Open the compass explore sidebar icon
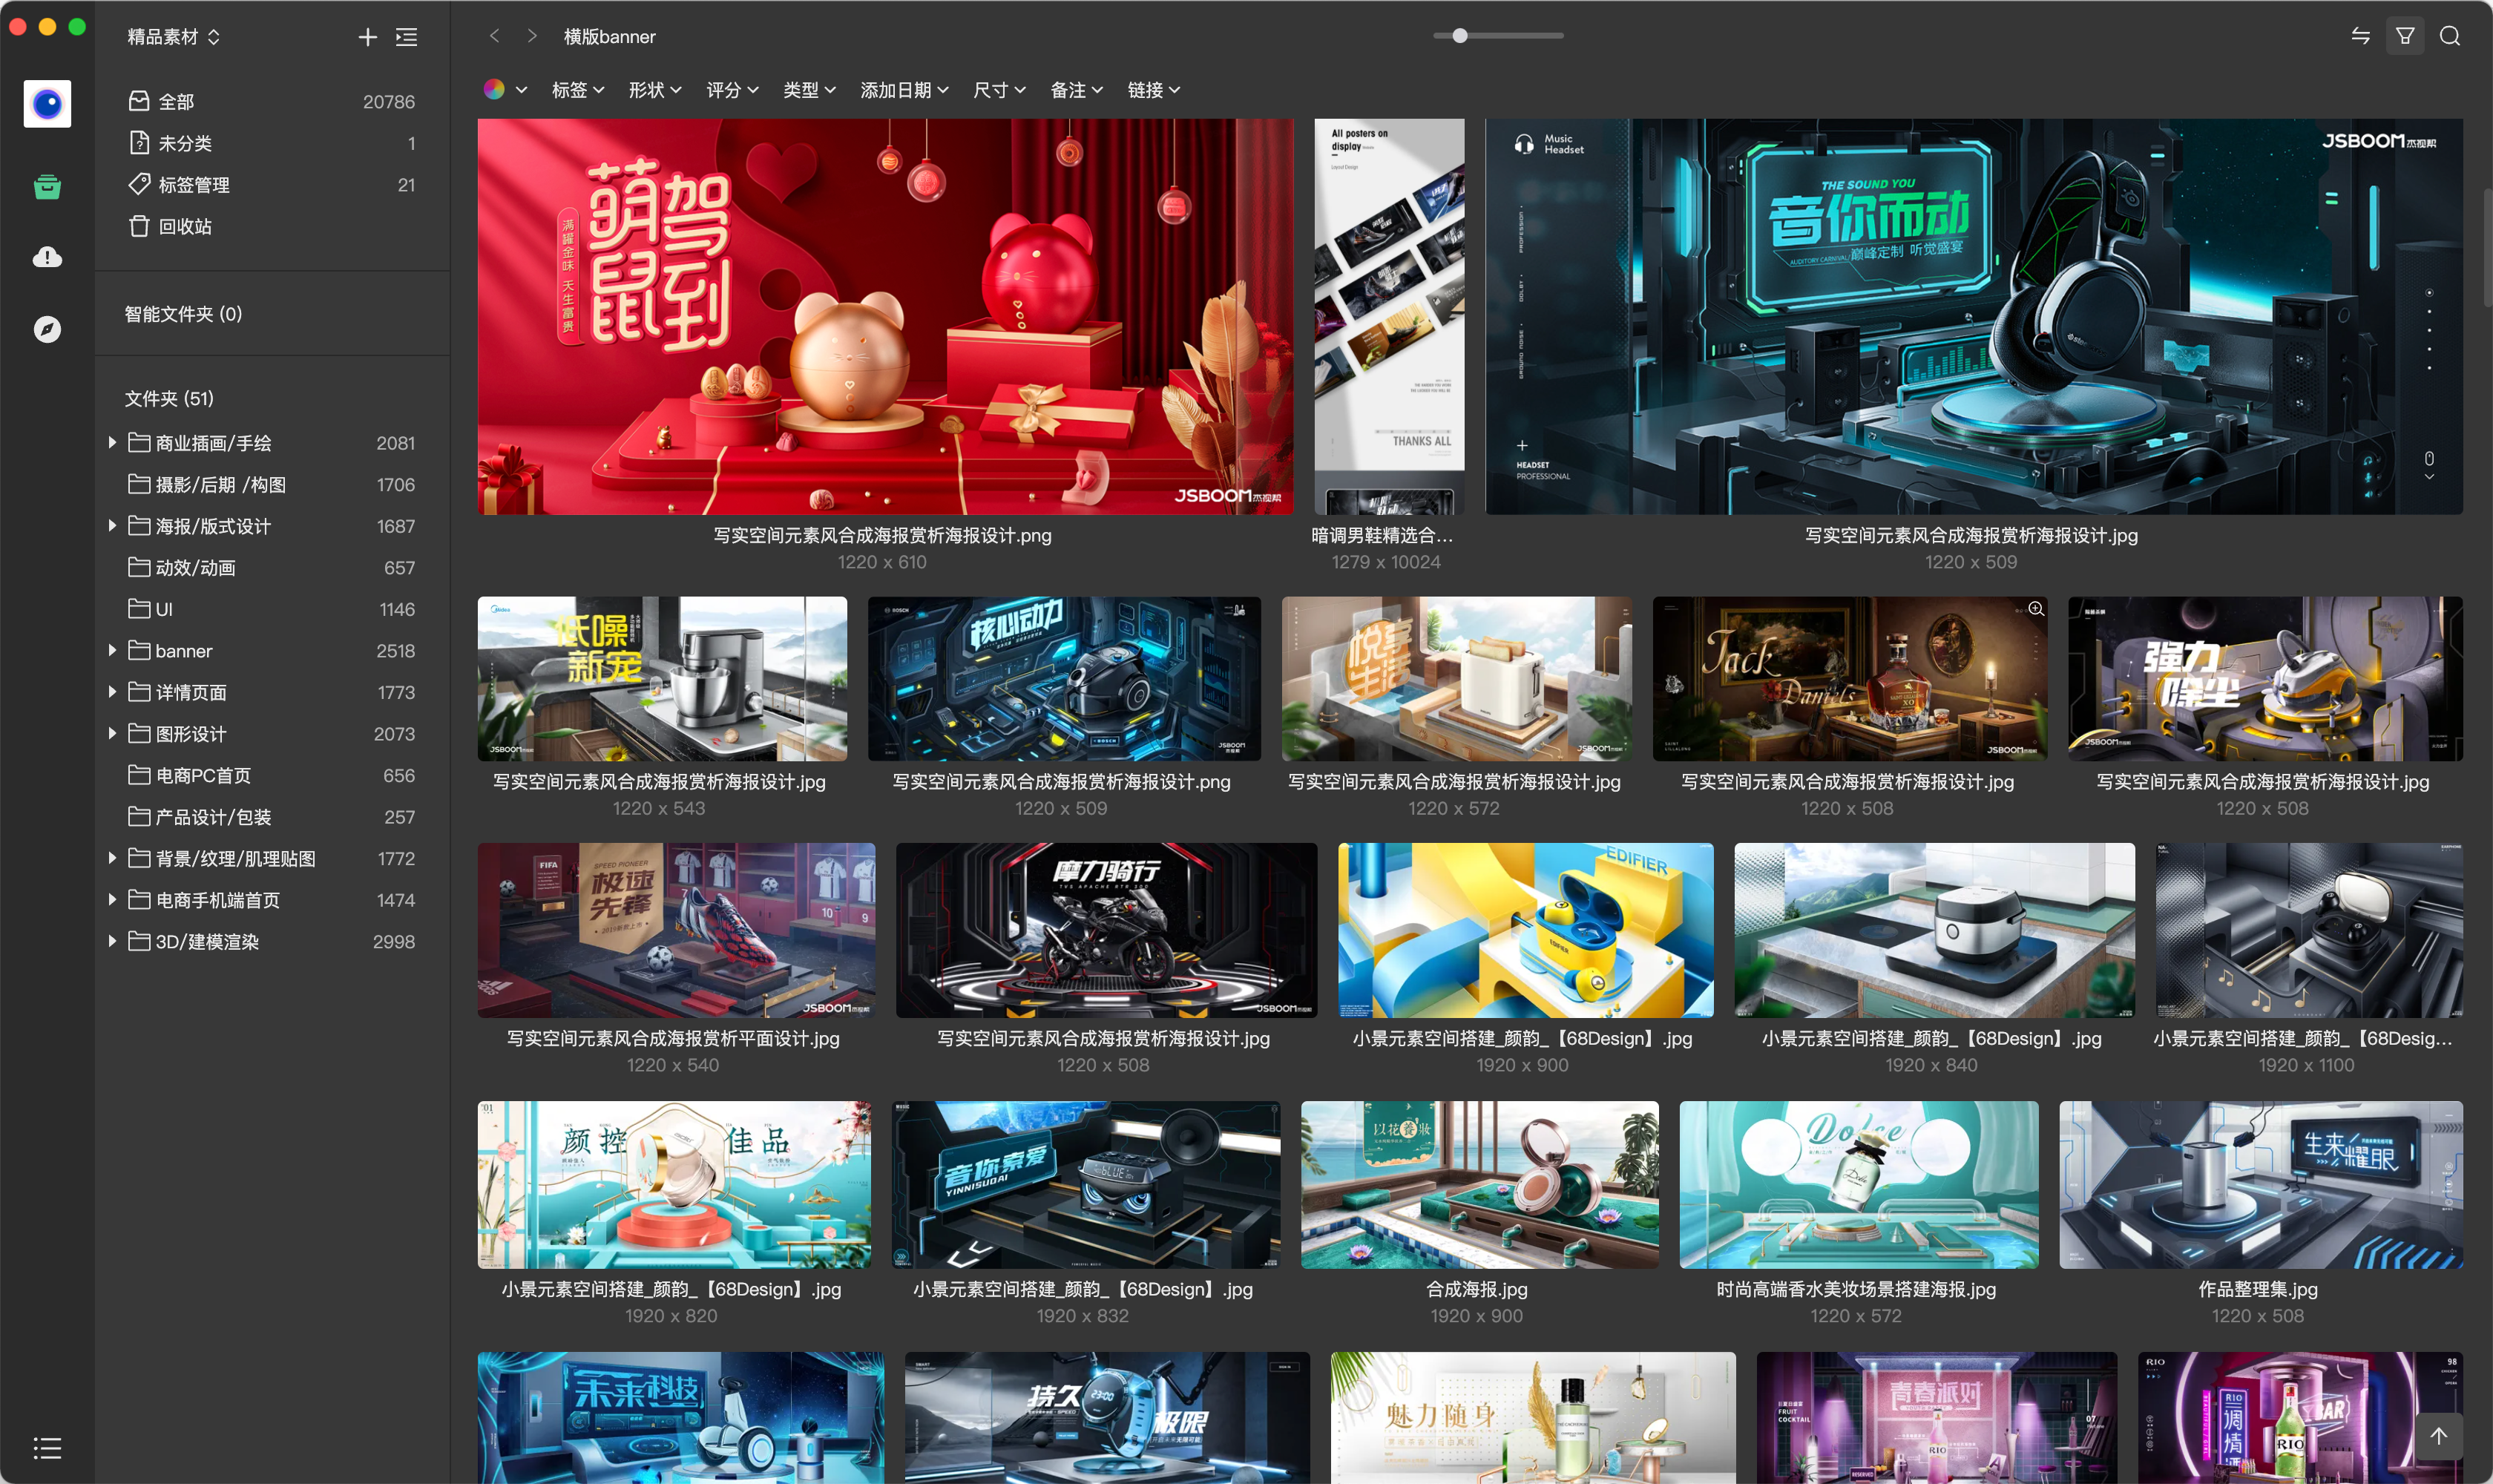The image size is (2493, 1484). pyautogui.click(x=47, y=329)
